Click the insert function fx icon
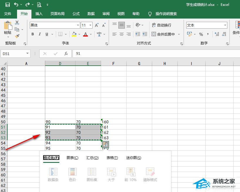This screenshot has width=240, height=192. click(x=66, y=54)
